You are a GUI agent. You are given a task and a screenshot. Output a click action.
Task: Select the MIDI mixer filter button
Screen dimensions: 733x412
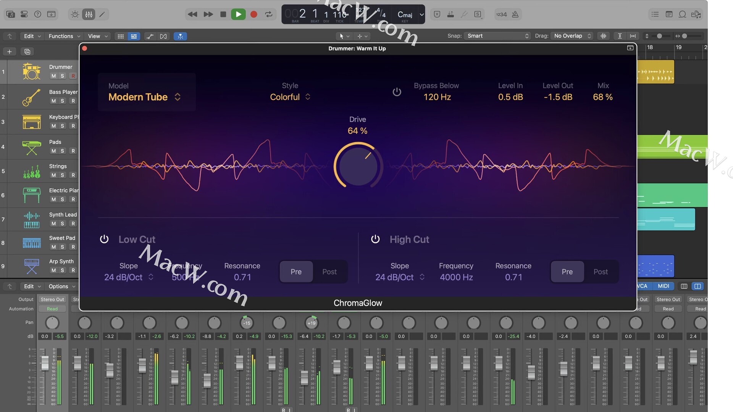(663, 286)
